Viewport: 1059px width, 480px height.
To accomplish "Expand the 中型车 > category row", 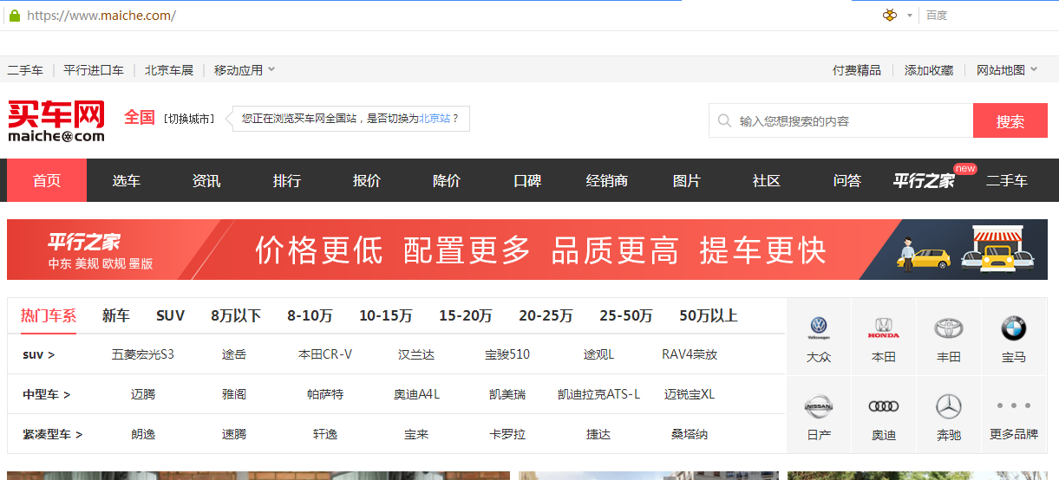I will click(x=47, y=394).
